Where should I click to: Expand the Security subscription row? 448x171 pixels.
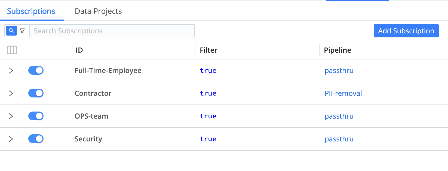[11, 139]
